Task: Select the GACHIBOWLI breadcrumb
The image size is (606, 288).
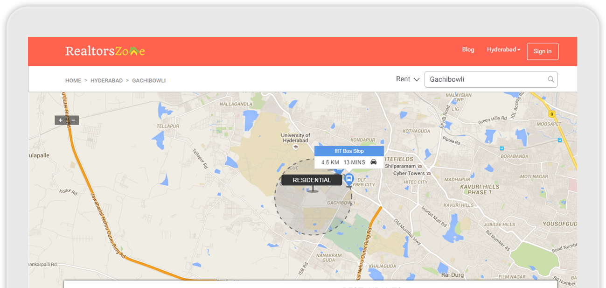Action: [x=149, y=81]
